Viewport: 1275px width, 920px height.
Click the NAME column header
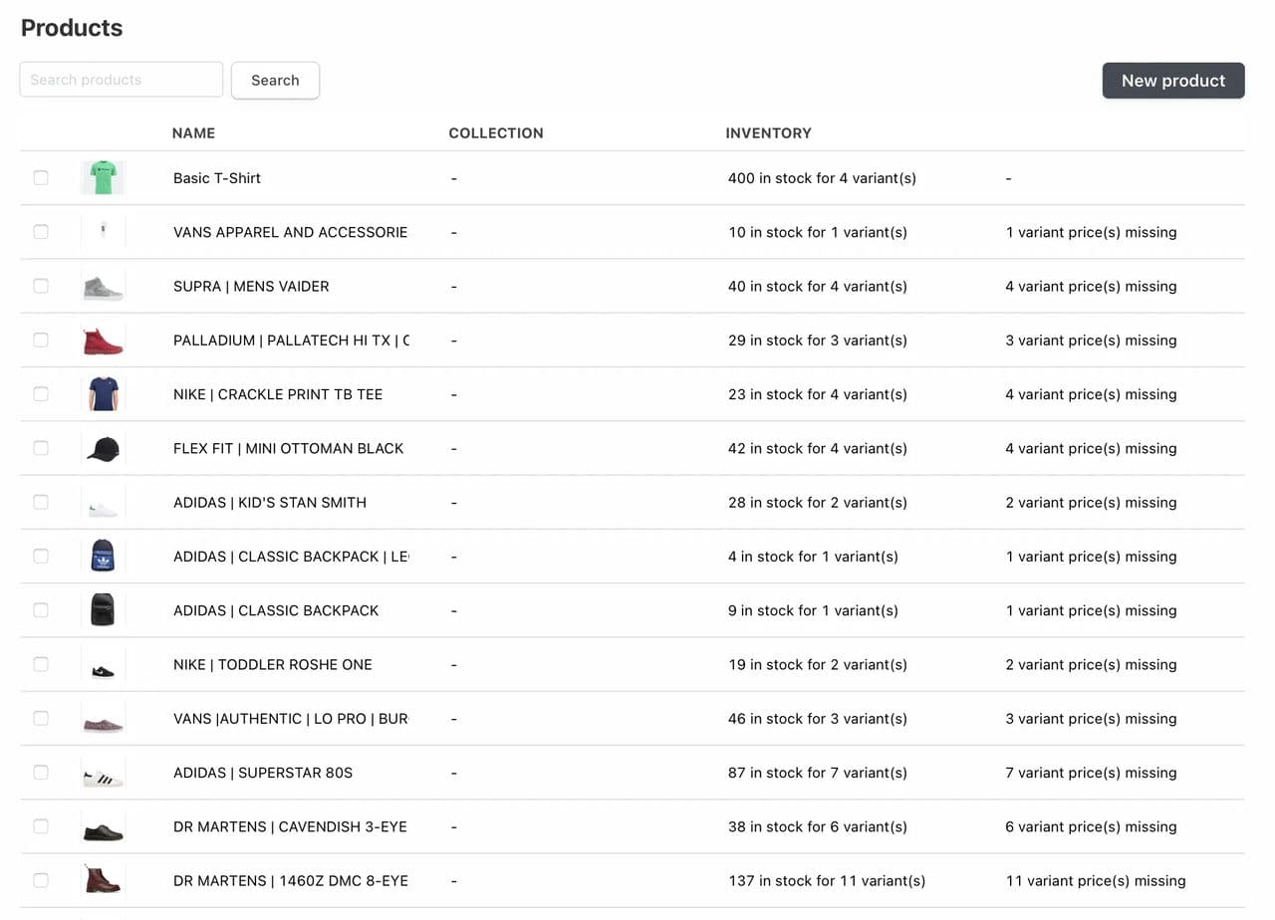click(193, 132)
